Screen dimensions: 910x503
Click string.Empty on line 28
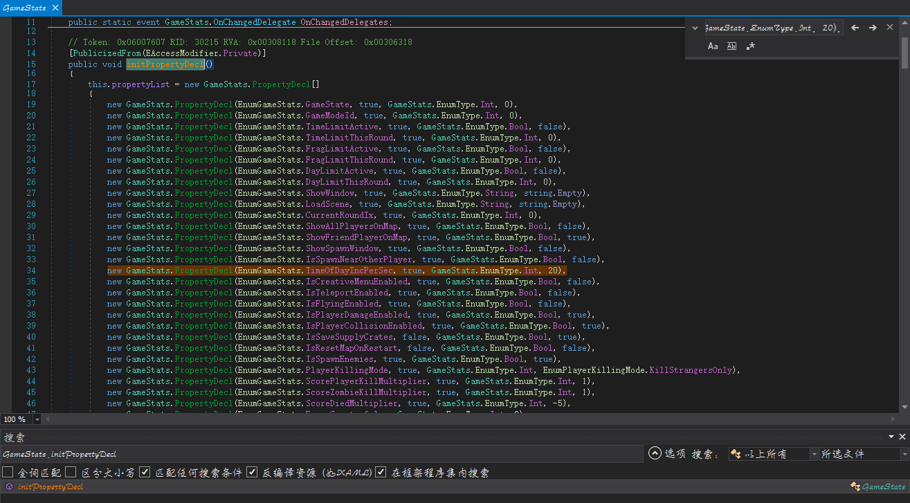point(551,203)
